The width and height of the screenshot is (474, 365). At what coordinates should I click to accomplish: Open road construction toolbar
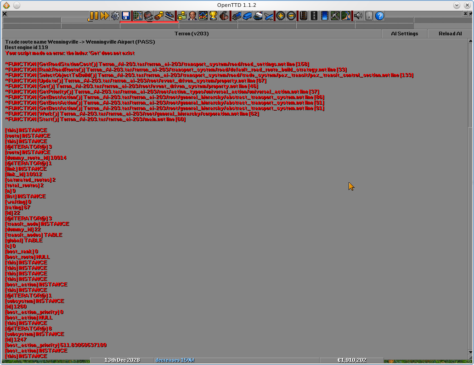pyautogui.click(x=314, y=16)
